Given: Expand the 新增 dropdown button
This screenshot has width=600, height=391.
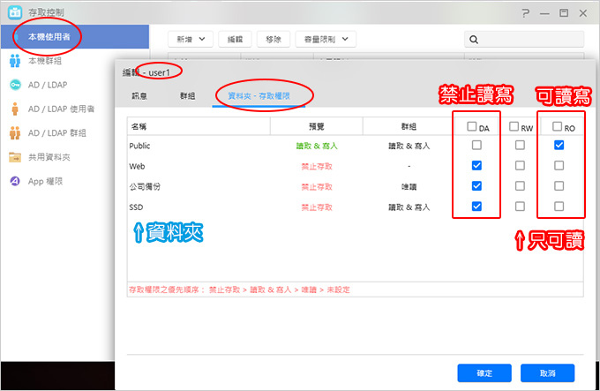Looking at the screenshot, I should 191,39.
